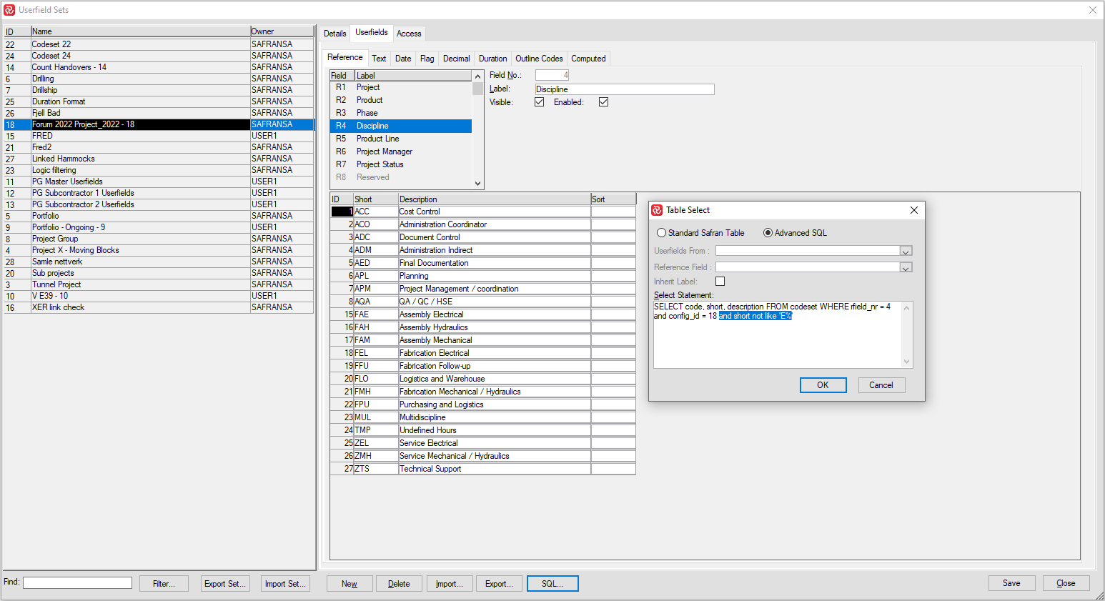The height and width of the screenshot is (601, 1105).
Task: Select field R2 Product in the list
Action: coord(400,100)
